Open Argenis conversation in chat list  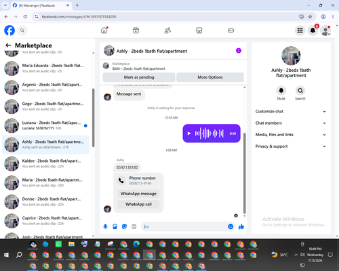[x=45, y=87]
